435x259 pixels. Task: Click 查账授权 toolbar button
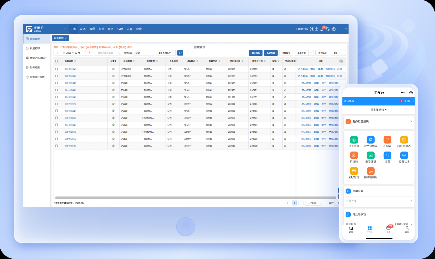pyautogui.click(x=286, y=53)
